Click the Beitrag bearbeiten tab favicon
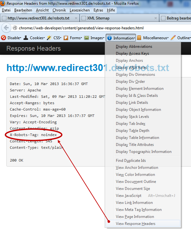This screenshot has width=191, height=231. [x=163, y=18]
